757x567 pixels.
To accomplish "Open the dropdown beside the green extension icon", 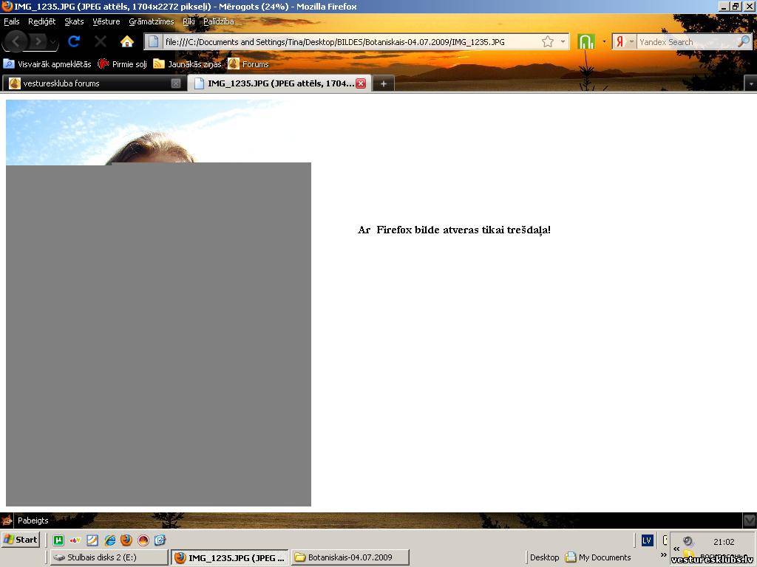I will pos(604,42).
